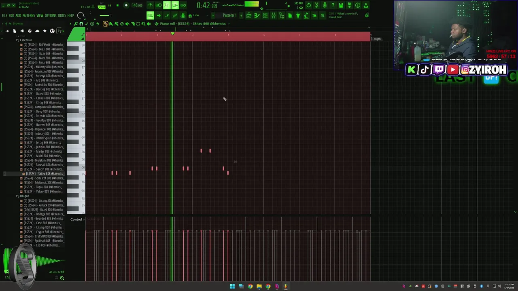The image size is (518, 291).
Task: Toggle the 3.2.1 countdown before recording
Action: point(167,5)
